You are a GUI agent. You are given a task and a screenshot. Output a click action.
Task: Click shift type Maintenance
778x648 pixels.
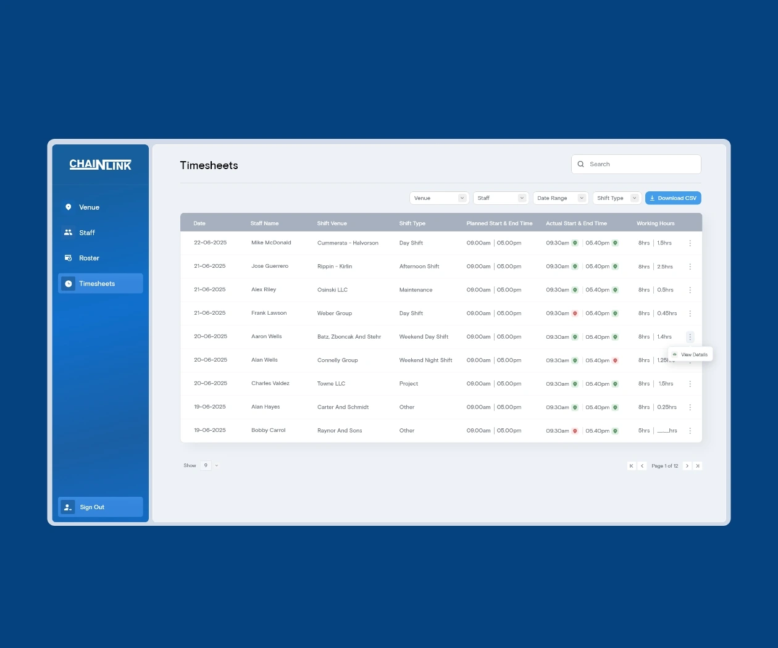[416, 290]
